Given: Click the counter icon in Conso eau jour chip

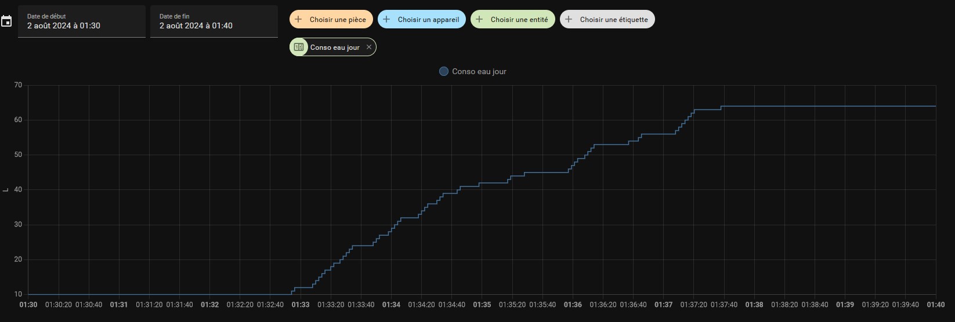Looking at the screenshot, I should (x=299, y=47).
